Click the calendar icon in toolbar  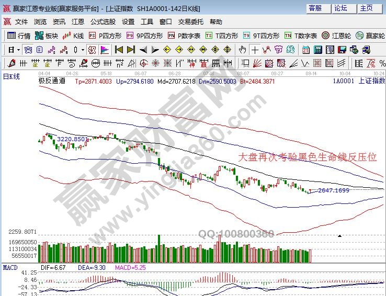(306, 50)
